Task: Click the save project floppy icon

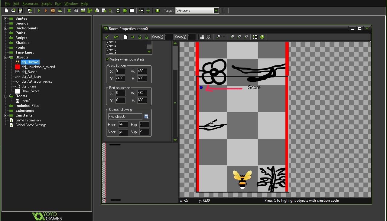Action: [20, 11]
